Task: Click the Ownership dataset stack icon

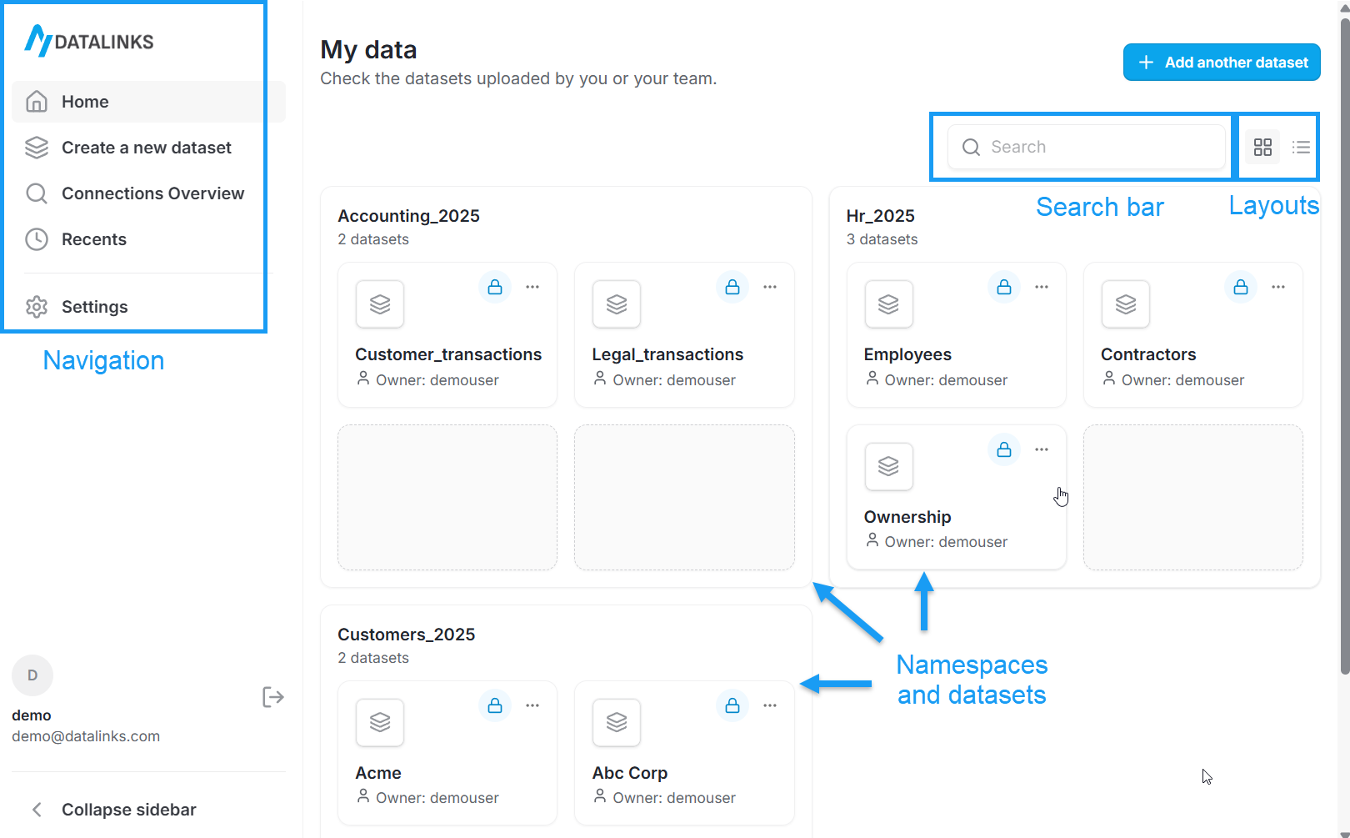Action: 888,467
